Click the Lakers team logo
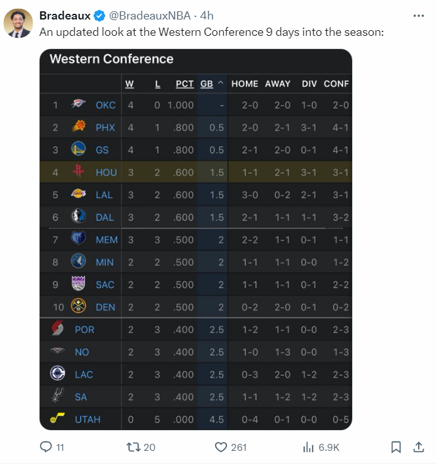Image resolution: width=437 pixels, height=464 pixels. 79,194
